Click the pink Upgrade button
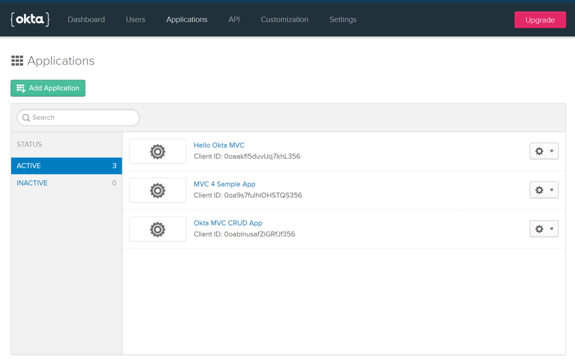Screen dimensions: 575x364 click(x=539, y=19)
